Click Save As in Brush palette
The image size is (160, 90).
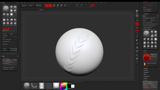coord(154,18)
